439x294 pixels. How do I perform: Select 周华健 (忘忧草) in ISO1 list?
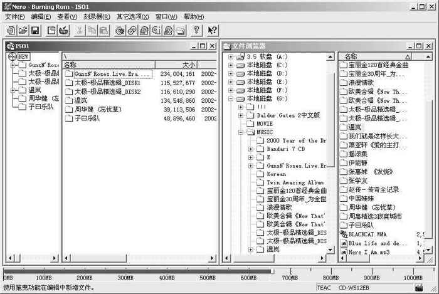pyautogui.click(x=93, y=109)
